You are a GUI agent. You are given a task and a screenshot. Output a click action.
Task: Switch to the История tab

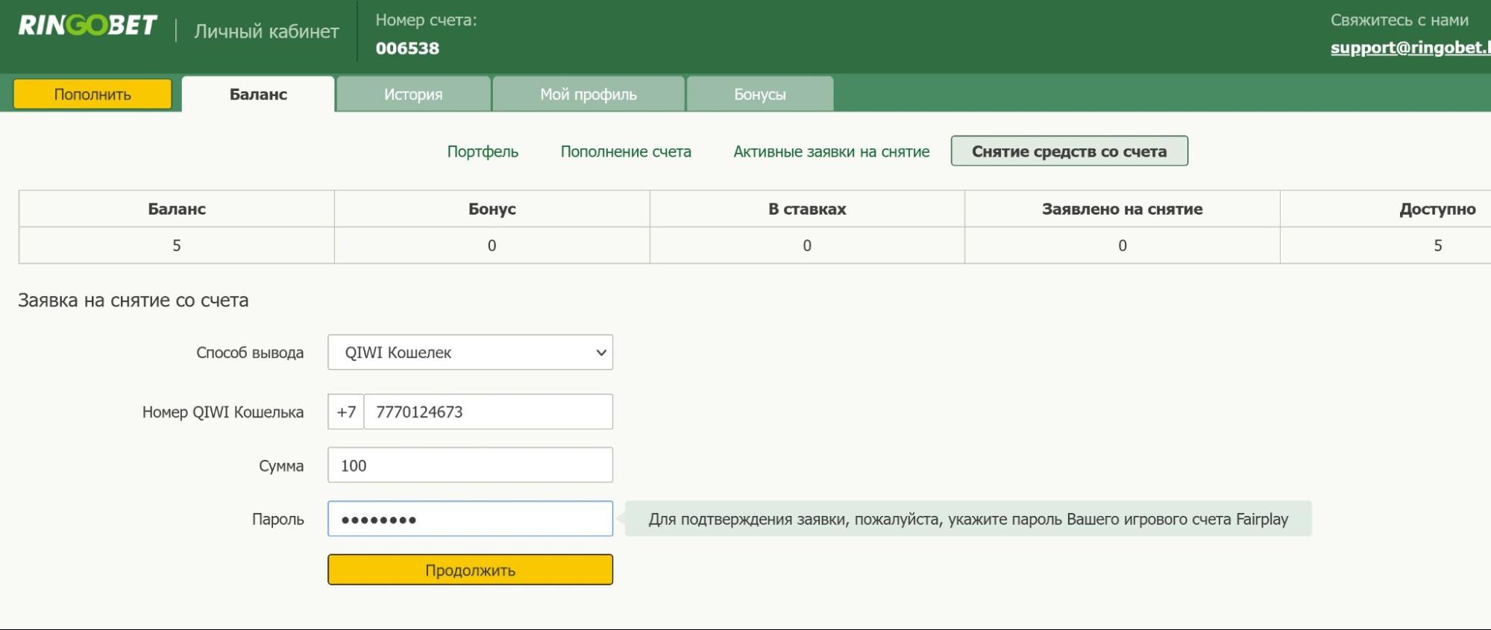(x=413, y=94)
